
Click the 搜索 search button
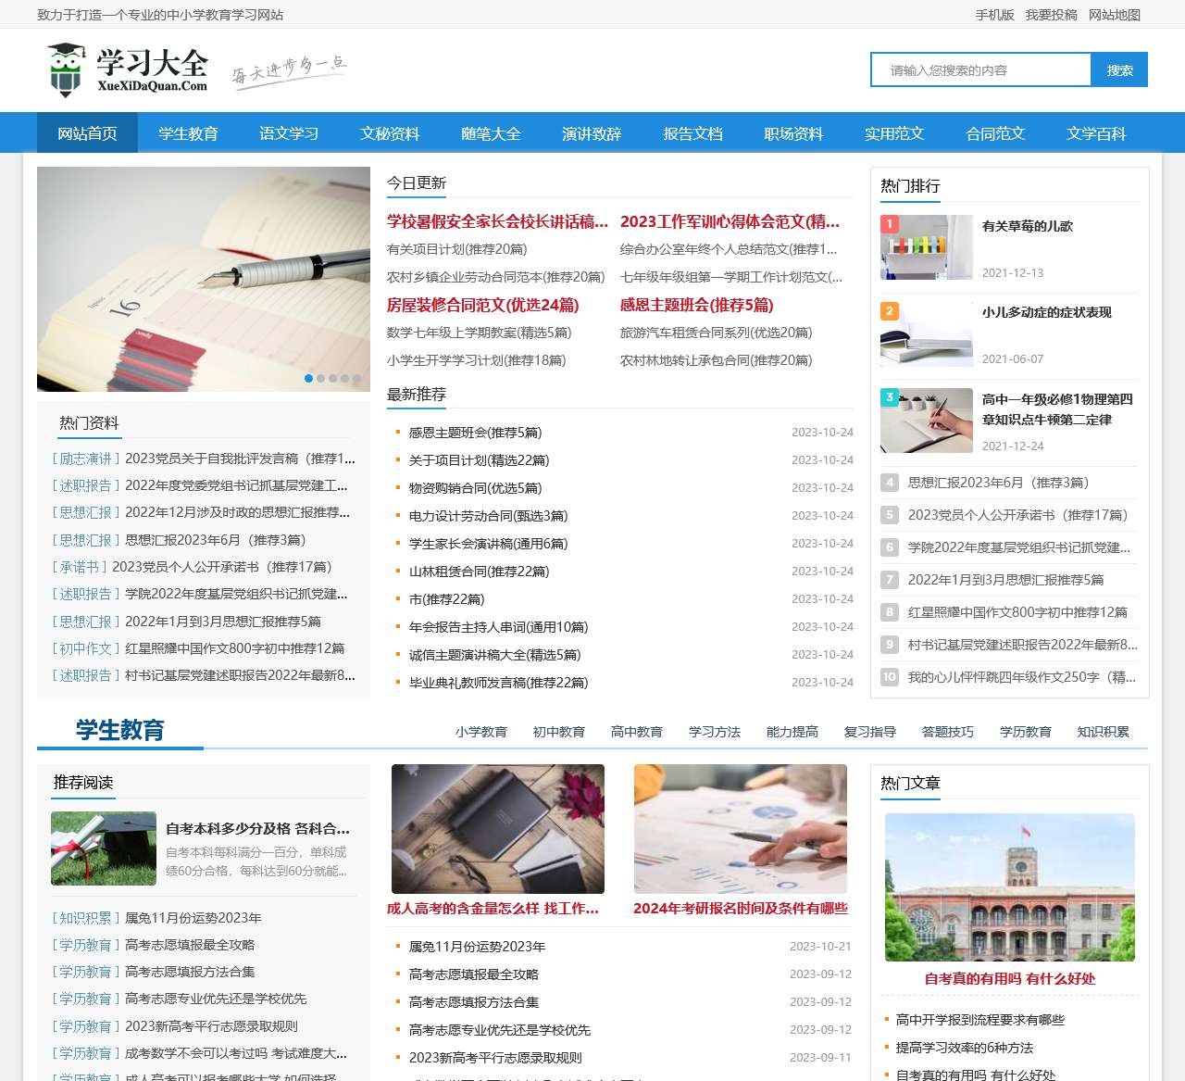pyautogui.click(x=1120, y=69)
